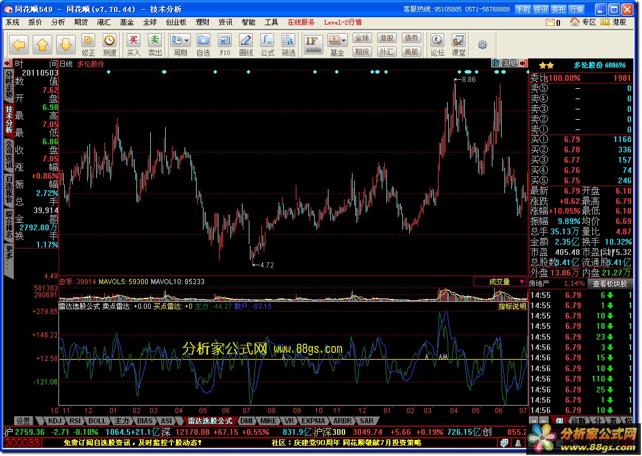The width and height of the screenshot is (642, 456).
Task: Click the 修正 (correction) toolbar icon
Action: click(x=88, y=45)
